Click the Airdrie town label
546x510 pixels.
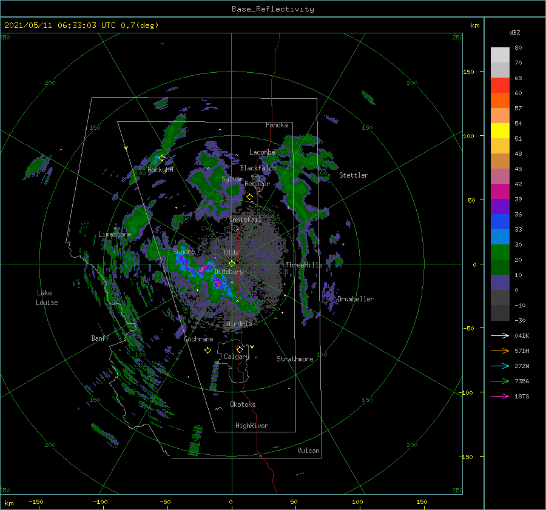238,324
